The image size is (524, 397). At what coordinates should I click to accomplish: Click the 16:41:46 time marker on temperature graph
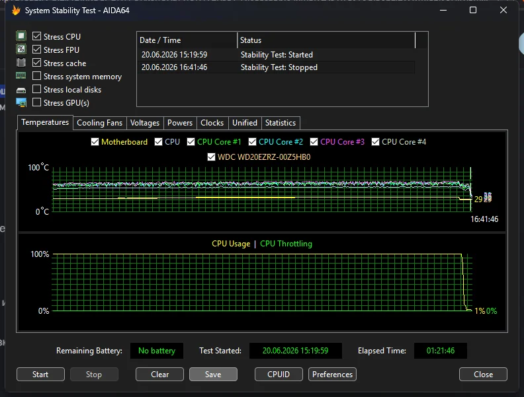484,219
